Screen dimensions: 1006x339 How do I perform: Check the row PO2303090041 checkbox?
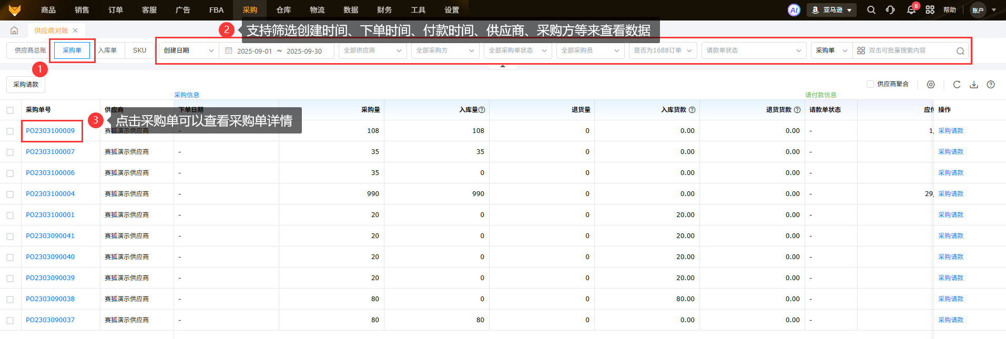(10, 237)
